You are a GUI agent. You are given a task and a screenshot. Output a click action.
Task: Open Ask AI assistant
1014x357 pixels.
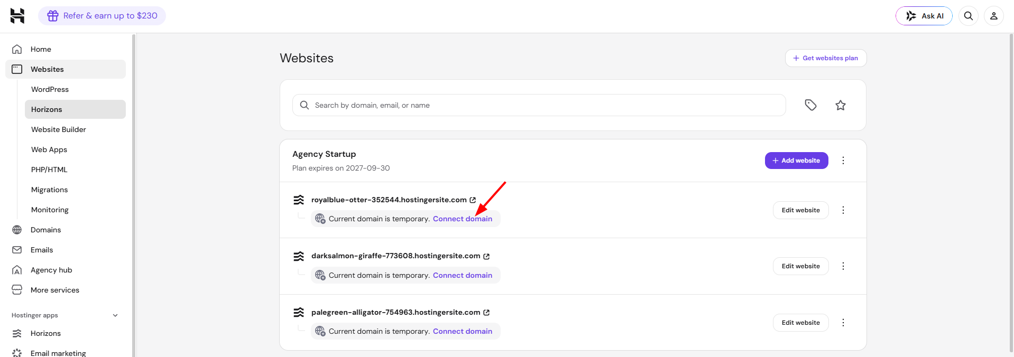pyautogui.click(x=924, y=16)
